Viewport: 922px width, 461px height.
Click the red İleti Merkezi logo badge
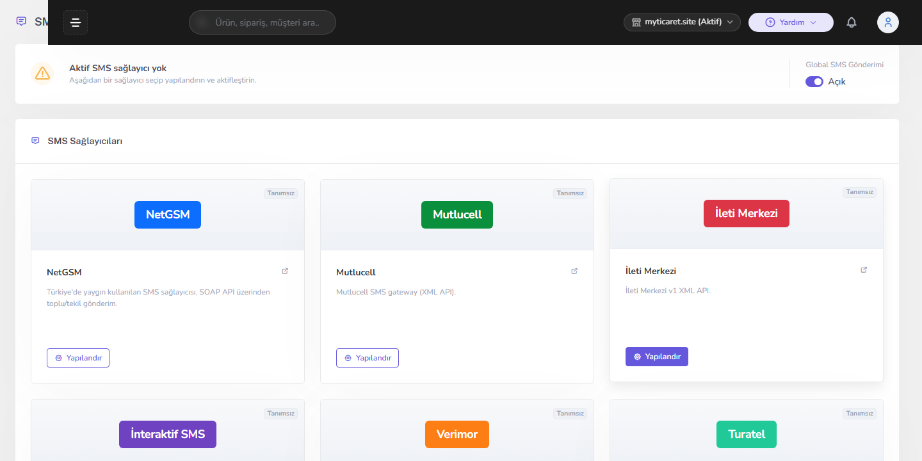tap(747, 214)
